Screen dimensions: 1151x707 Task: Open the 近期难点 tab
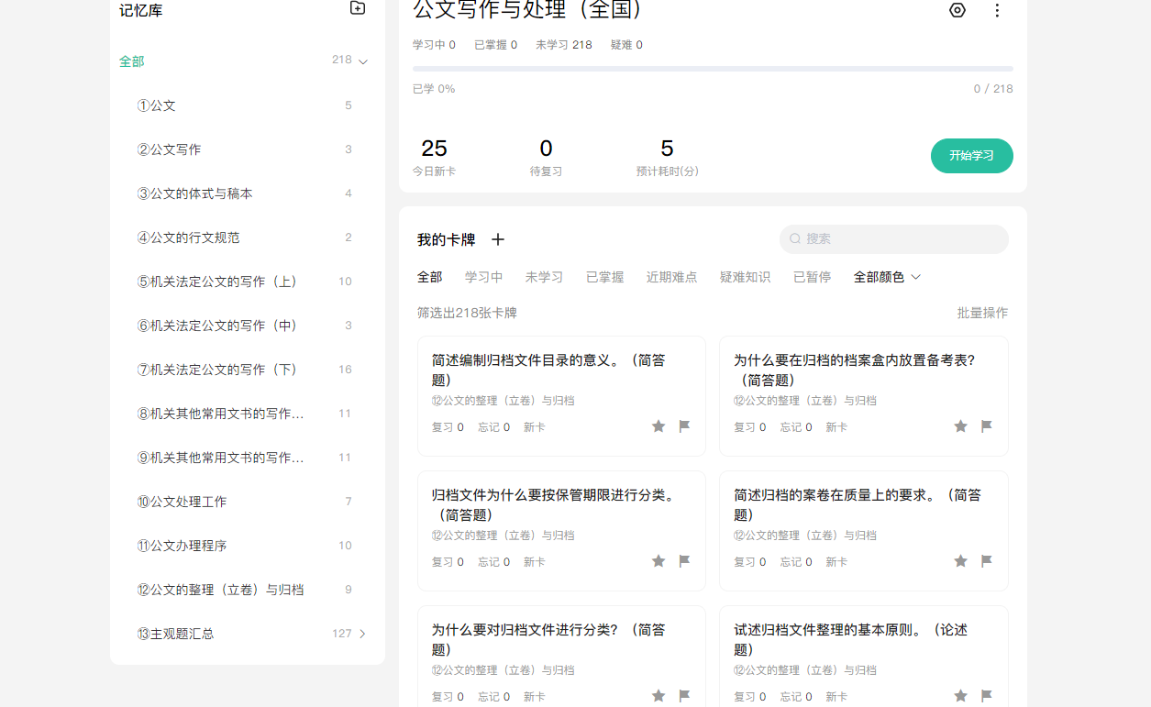point(672,277)
